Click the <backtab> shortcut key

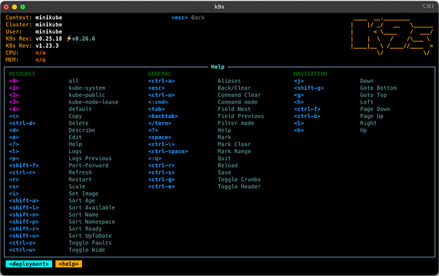163,116
